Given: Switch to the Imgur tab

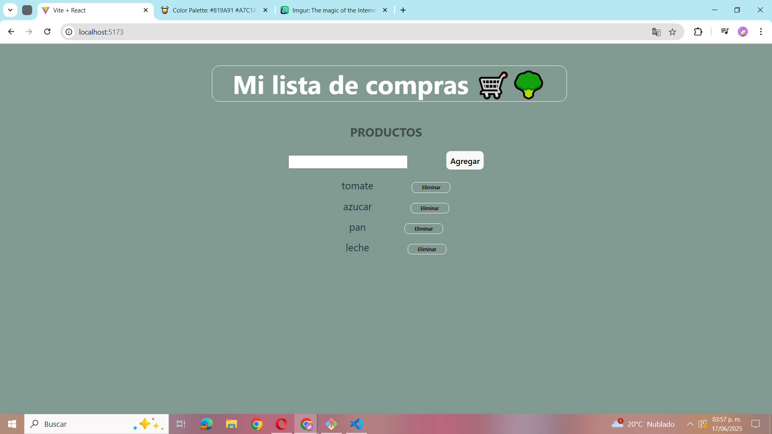Looking at the screenshot, I should point(334,10).
